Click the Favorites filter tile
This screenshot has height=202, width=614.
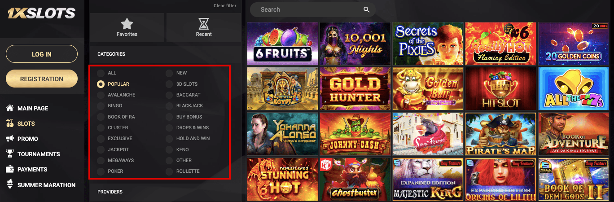pos(127,27)
